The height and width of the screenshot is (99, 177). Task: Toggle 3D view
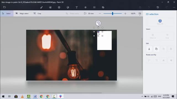(x=89, y=13)
